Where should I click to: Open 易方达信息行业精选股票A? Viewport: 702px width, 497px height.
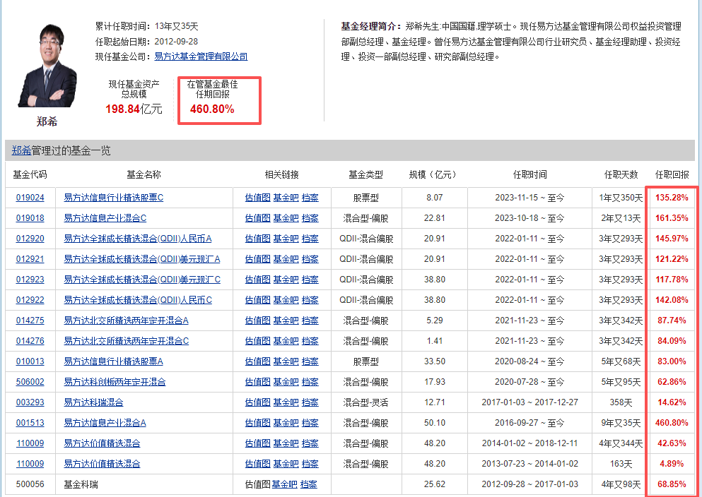tap(113, 361)
